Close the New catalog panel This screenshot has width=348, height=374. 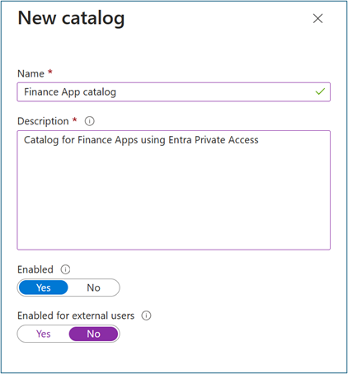[x=317, y=19]
